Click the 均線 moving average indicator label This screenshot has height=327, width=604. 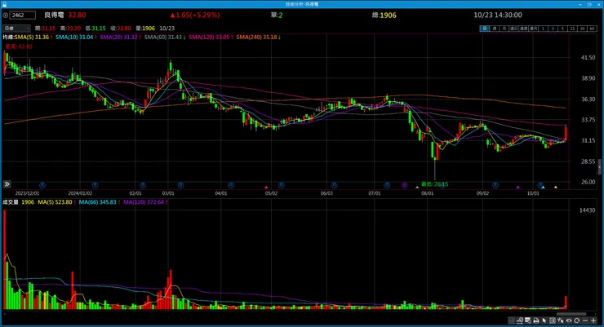pyautogui.click(x=7, y=37)
